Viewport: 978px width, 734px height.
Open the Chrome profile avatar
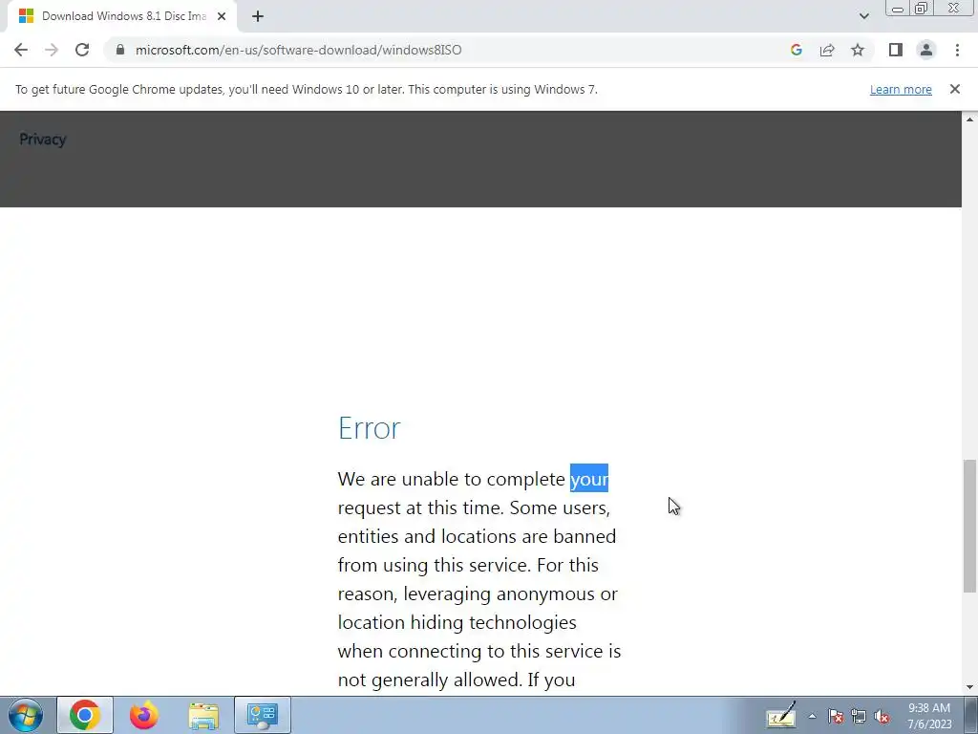click(x=926, y=50)
